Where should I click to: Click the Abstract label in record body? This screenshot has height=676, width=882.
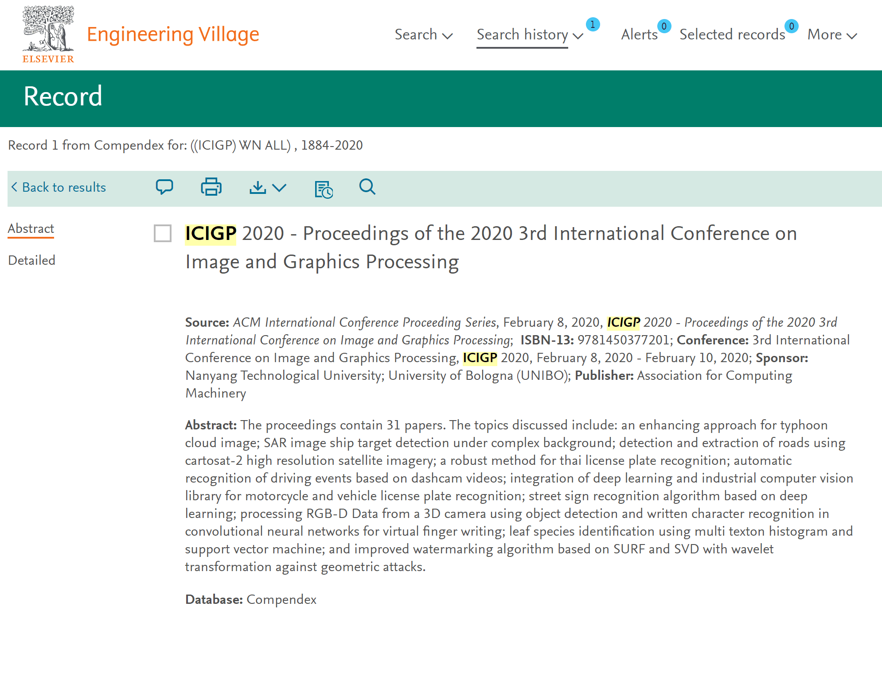[x=211, y=425]
